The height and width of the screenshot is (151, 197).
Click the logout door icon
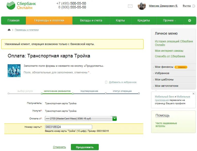point(194,6)
